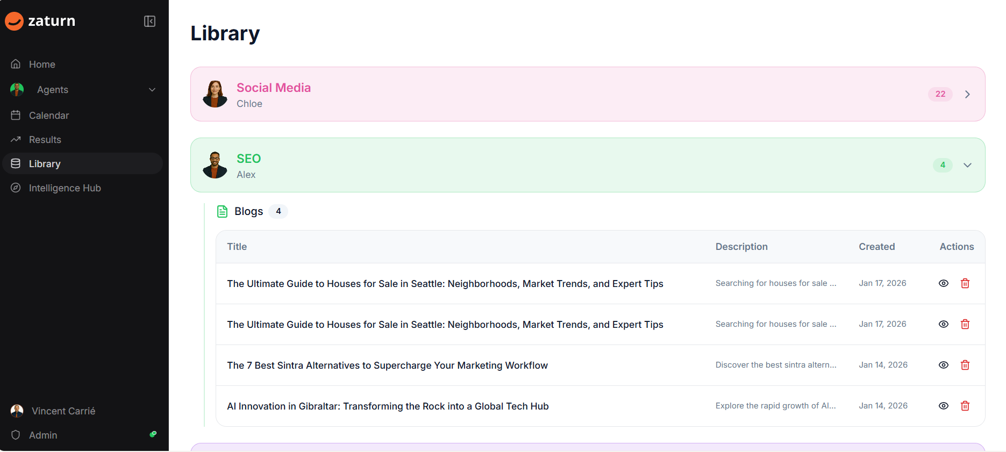Go to the Results page

45,139
